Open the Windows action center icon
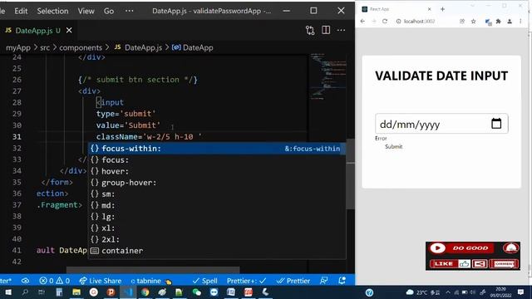532x299 pixels. point(521,292)
